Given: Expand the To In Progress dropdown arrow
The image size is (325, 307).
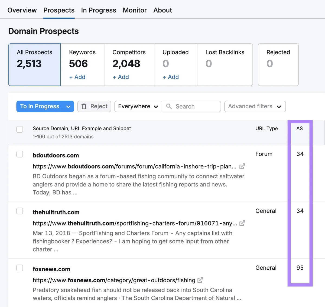Looking at the screenshot, I should pos(68,107).
